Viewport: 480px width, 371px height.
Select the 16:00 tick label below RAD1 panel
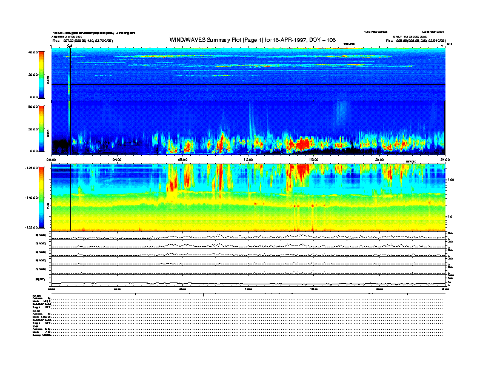[314, 159]
